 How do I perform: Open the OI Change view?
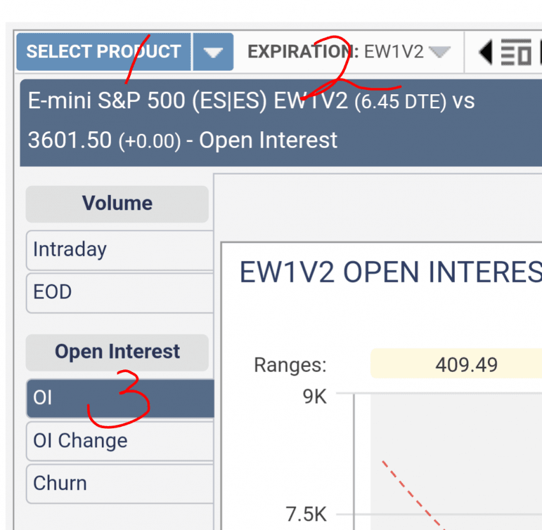119,441
